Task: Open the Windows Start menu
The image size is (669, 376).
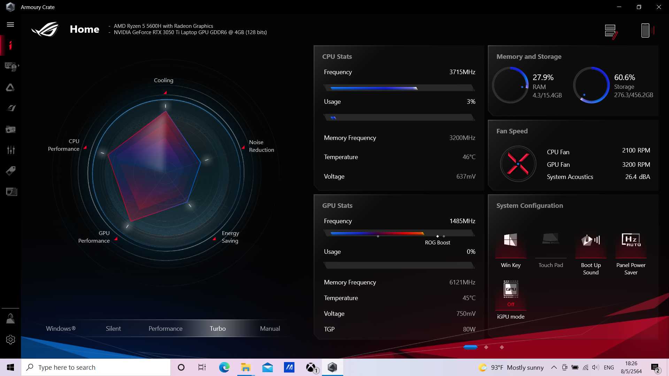Action: pos(10,367)
